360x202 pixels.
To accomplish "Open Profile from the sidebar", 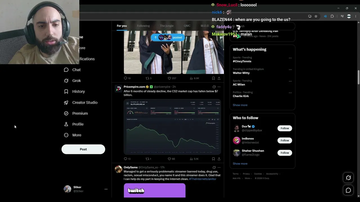I will point(74,124).
